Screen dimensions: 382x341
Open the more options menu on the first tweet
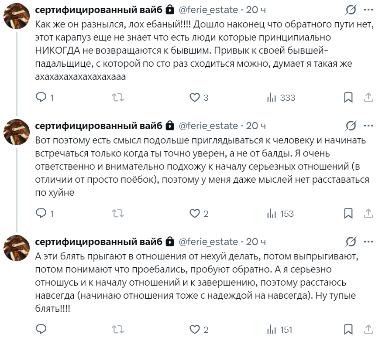pos(368,10)
